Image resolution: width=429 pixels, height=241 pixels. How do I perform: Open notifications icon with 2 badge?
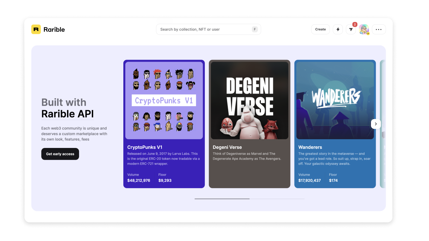(351, 29)
